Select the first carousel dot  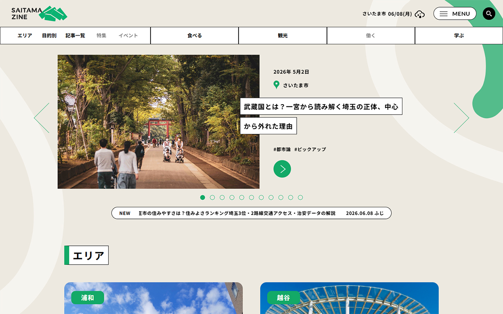point(202,198)
